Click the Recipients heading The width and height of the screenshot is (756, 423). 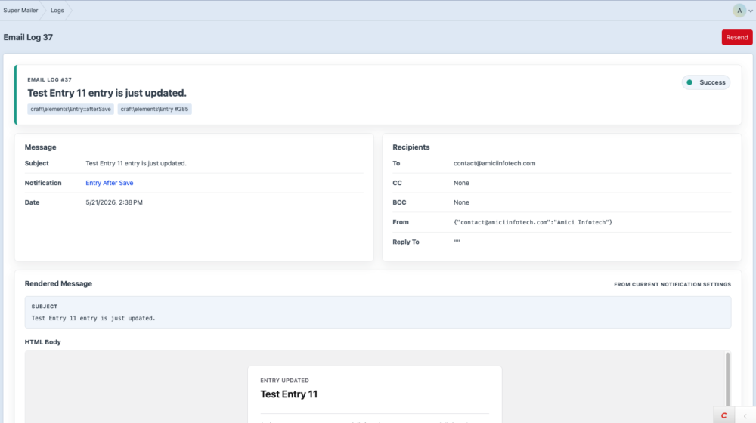pyautogui.click(x=411, y=147)
